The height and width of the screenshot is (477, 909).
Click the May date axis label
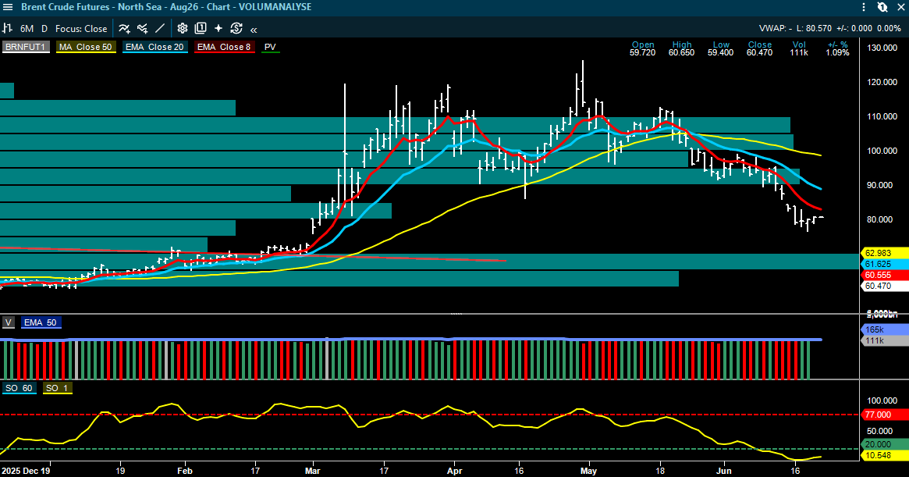(x=588, y=471)
